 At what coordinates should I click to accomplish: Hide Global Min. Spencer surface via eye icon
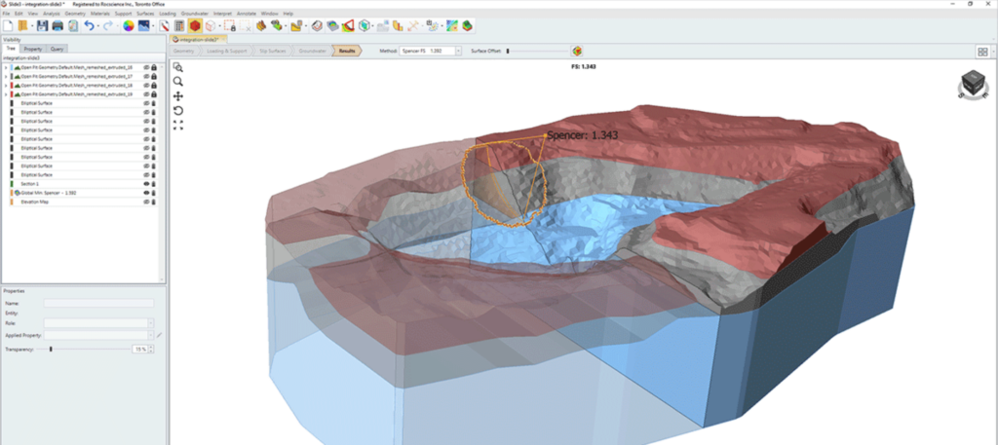146,193
